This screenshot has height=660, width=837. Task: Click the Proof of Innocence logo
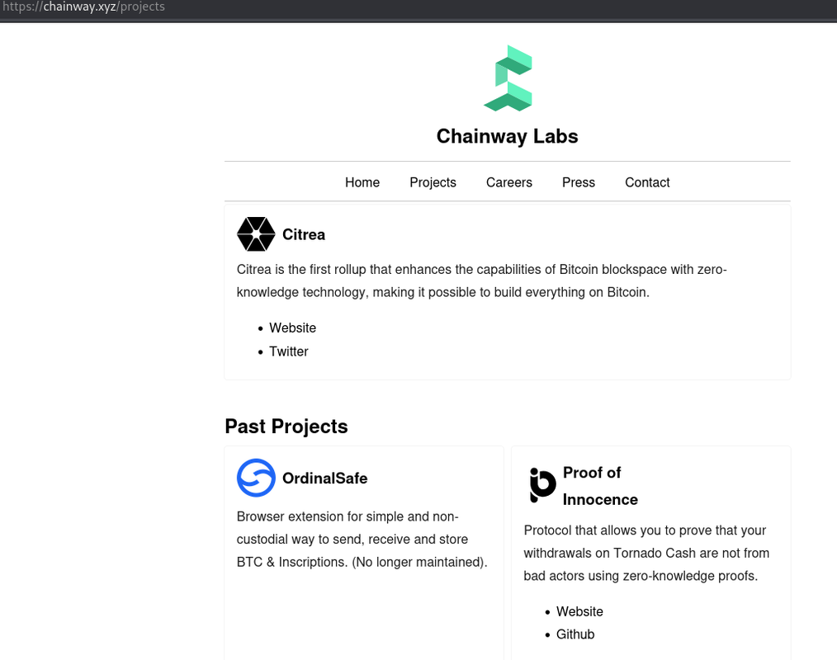tap(541, 486)
